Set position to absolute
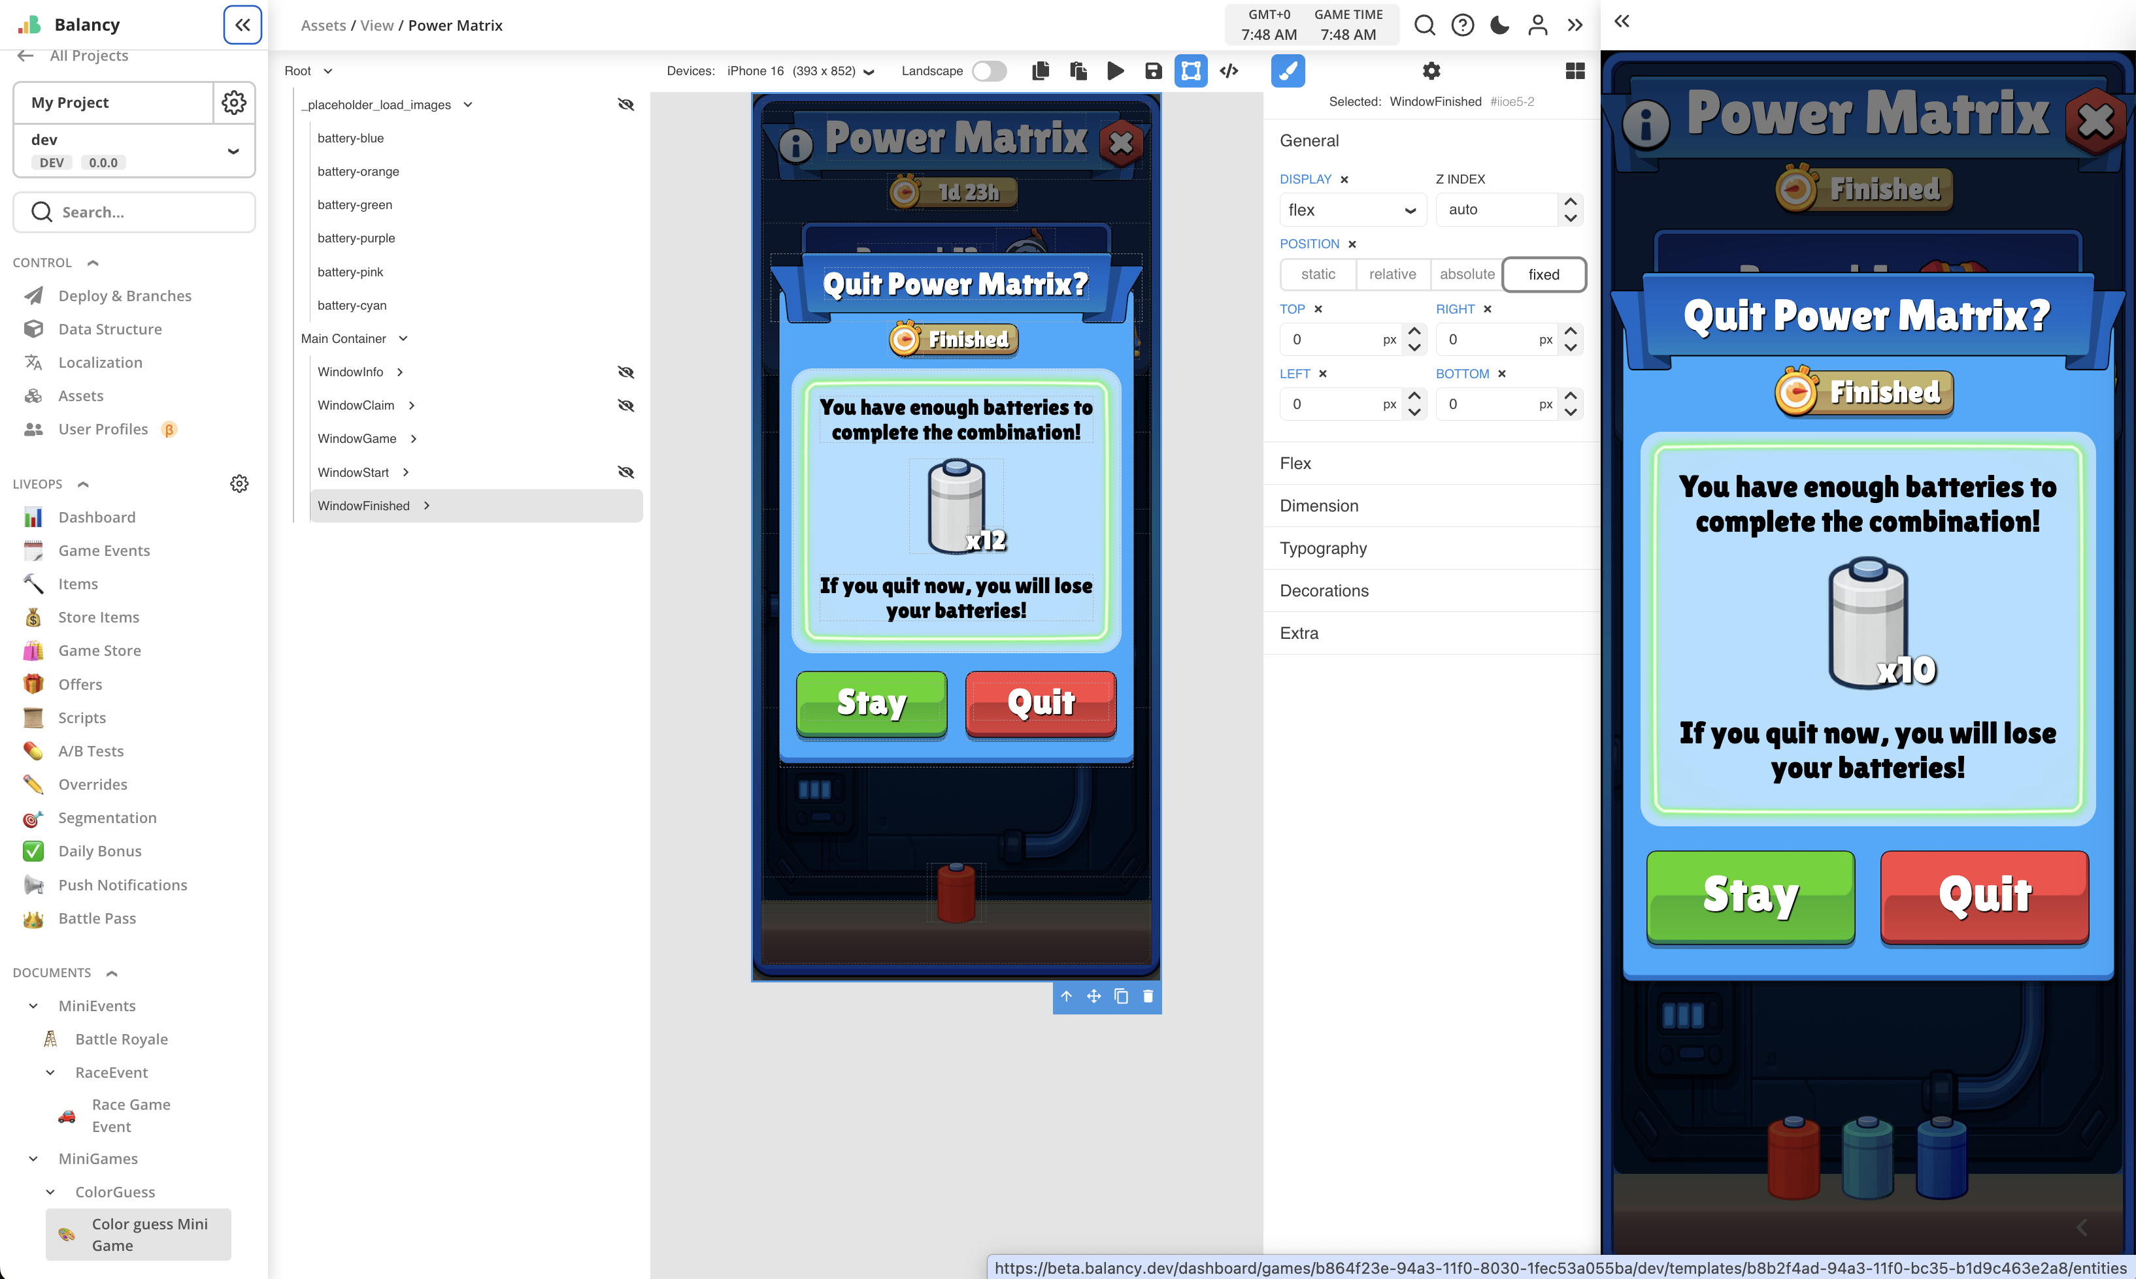 tap(1466, 274)
